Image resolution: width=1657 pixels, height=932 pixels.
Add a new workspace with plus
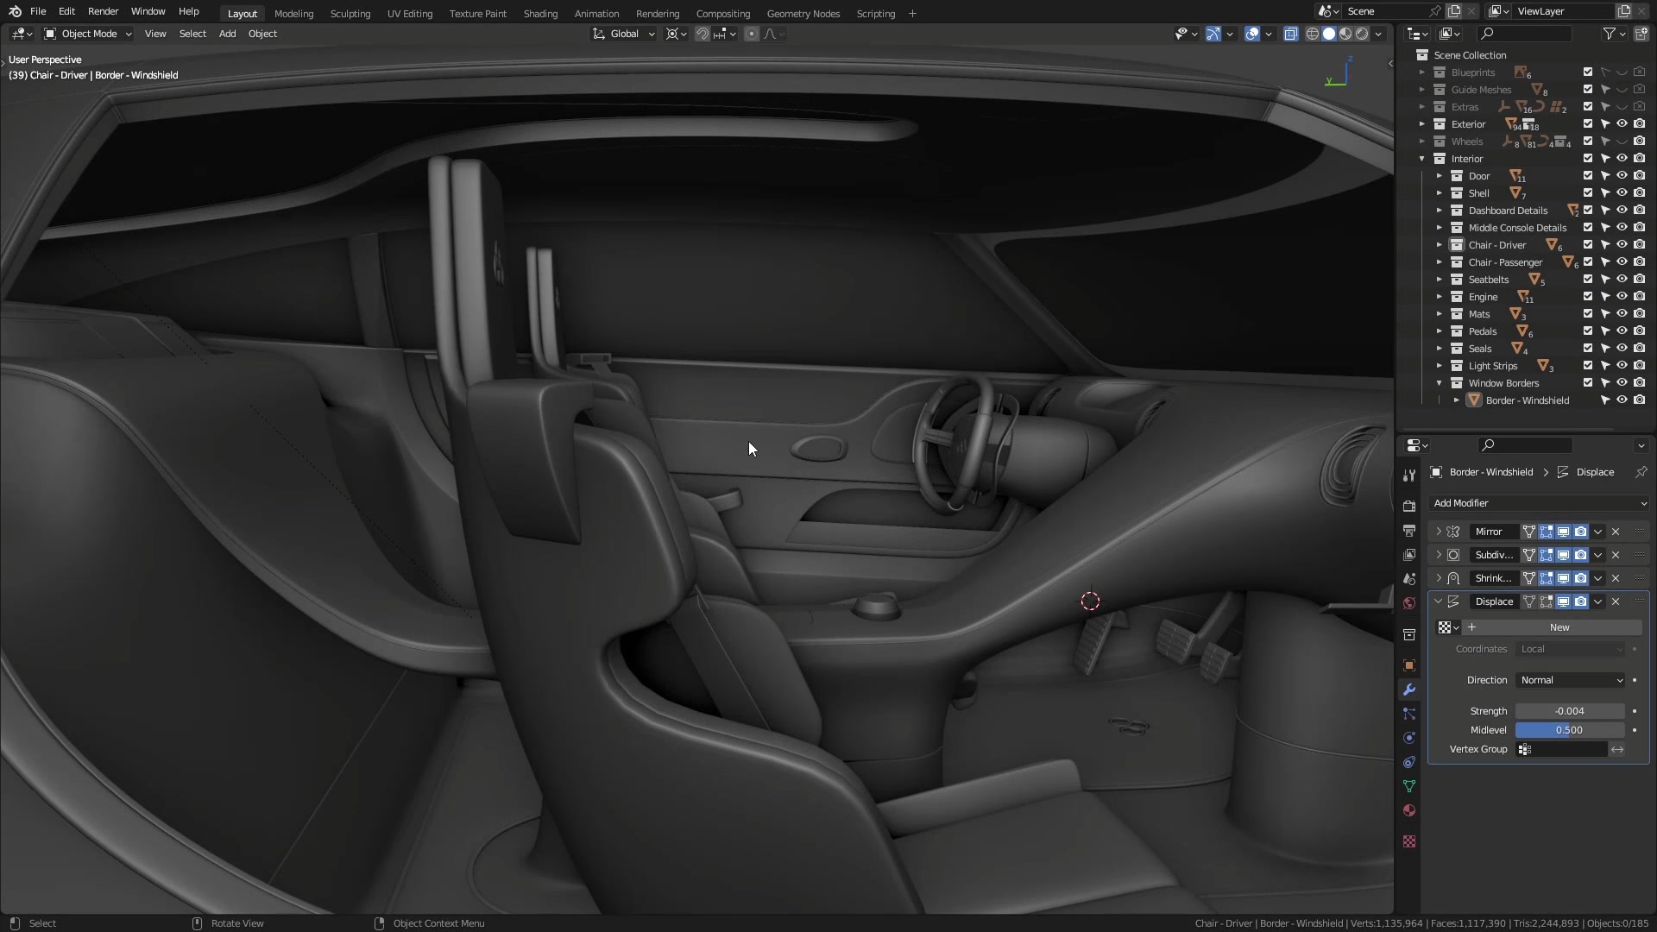coord(912,14)
